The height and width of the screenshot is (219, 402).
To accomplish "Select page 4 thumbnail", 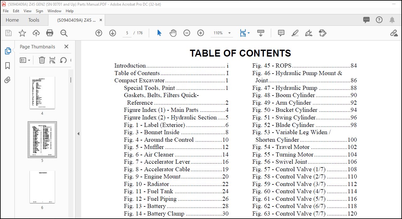I will pos(42,92).
